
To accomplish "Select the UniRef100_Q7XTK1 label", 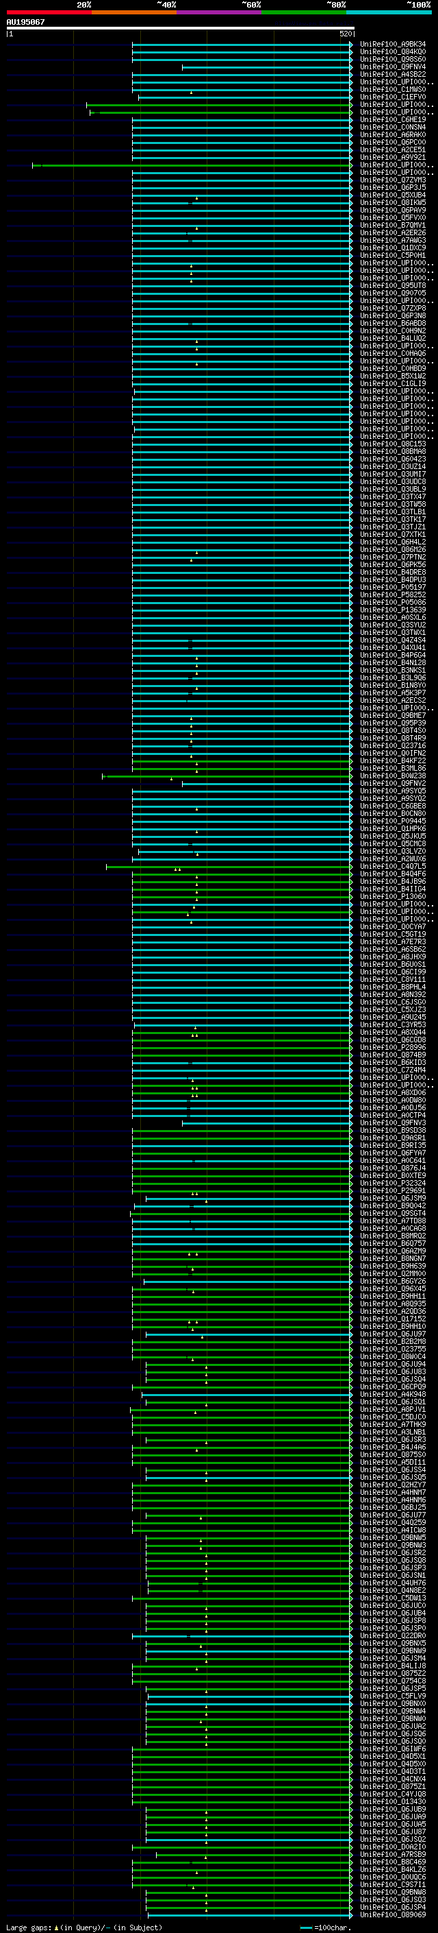I will coord(393,534).
